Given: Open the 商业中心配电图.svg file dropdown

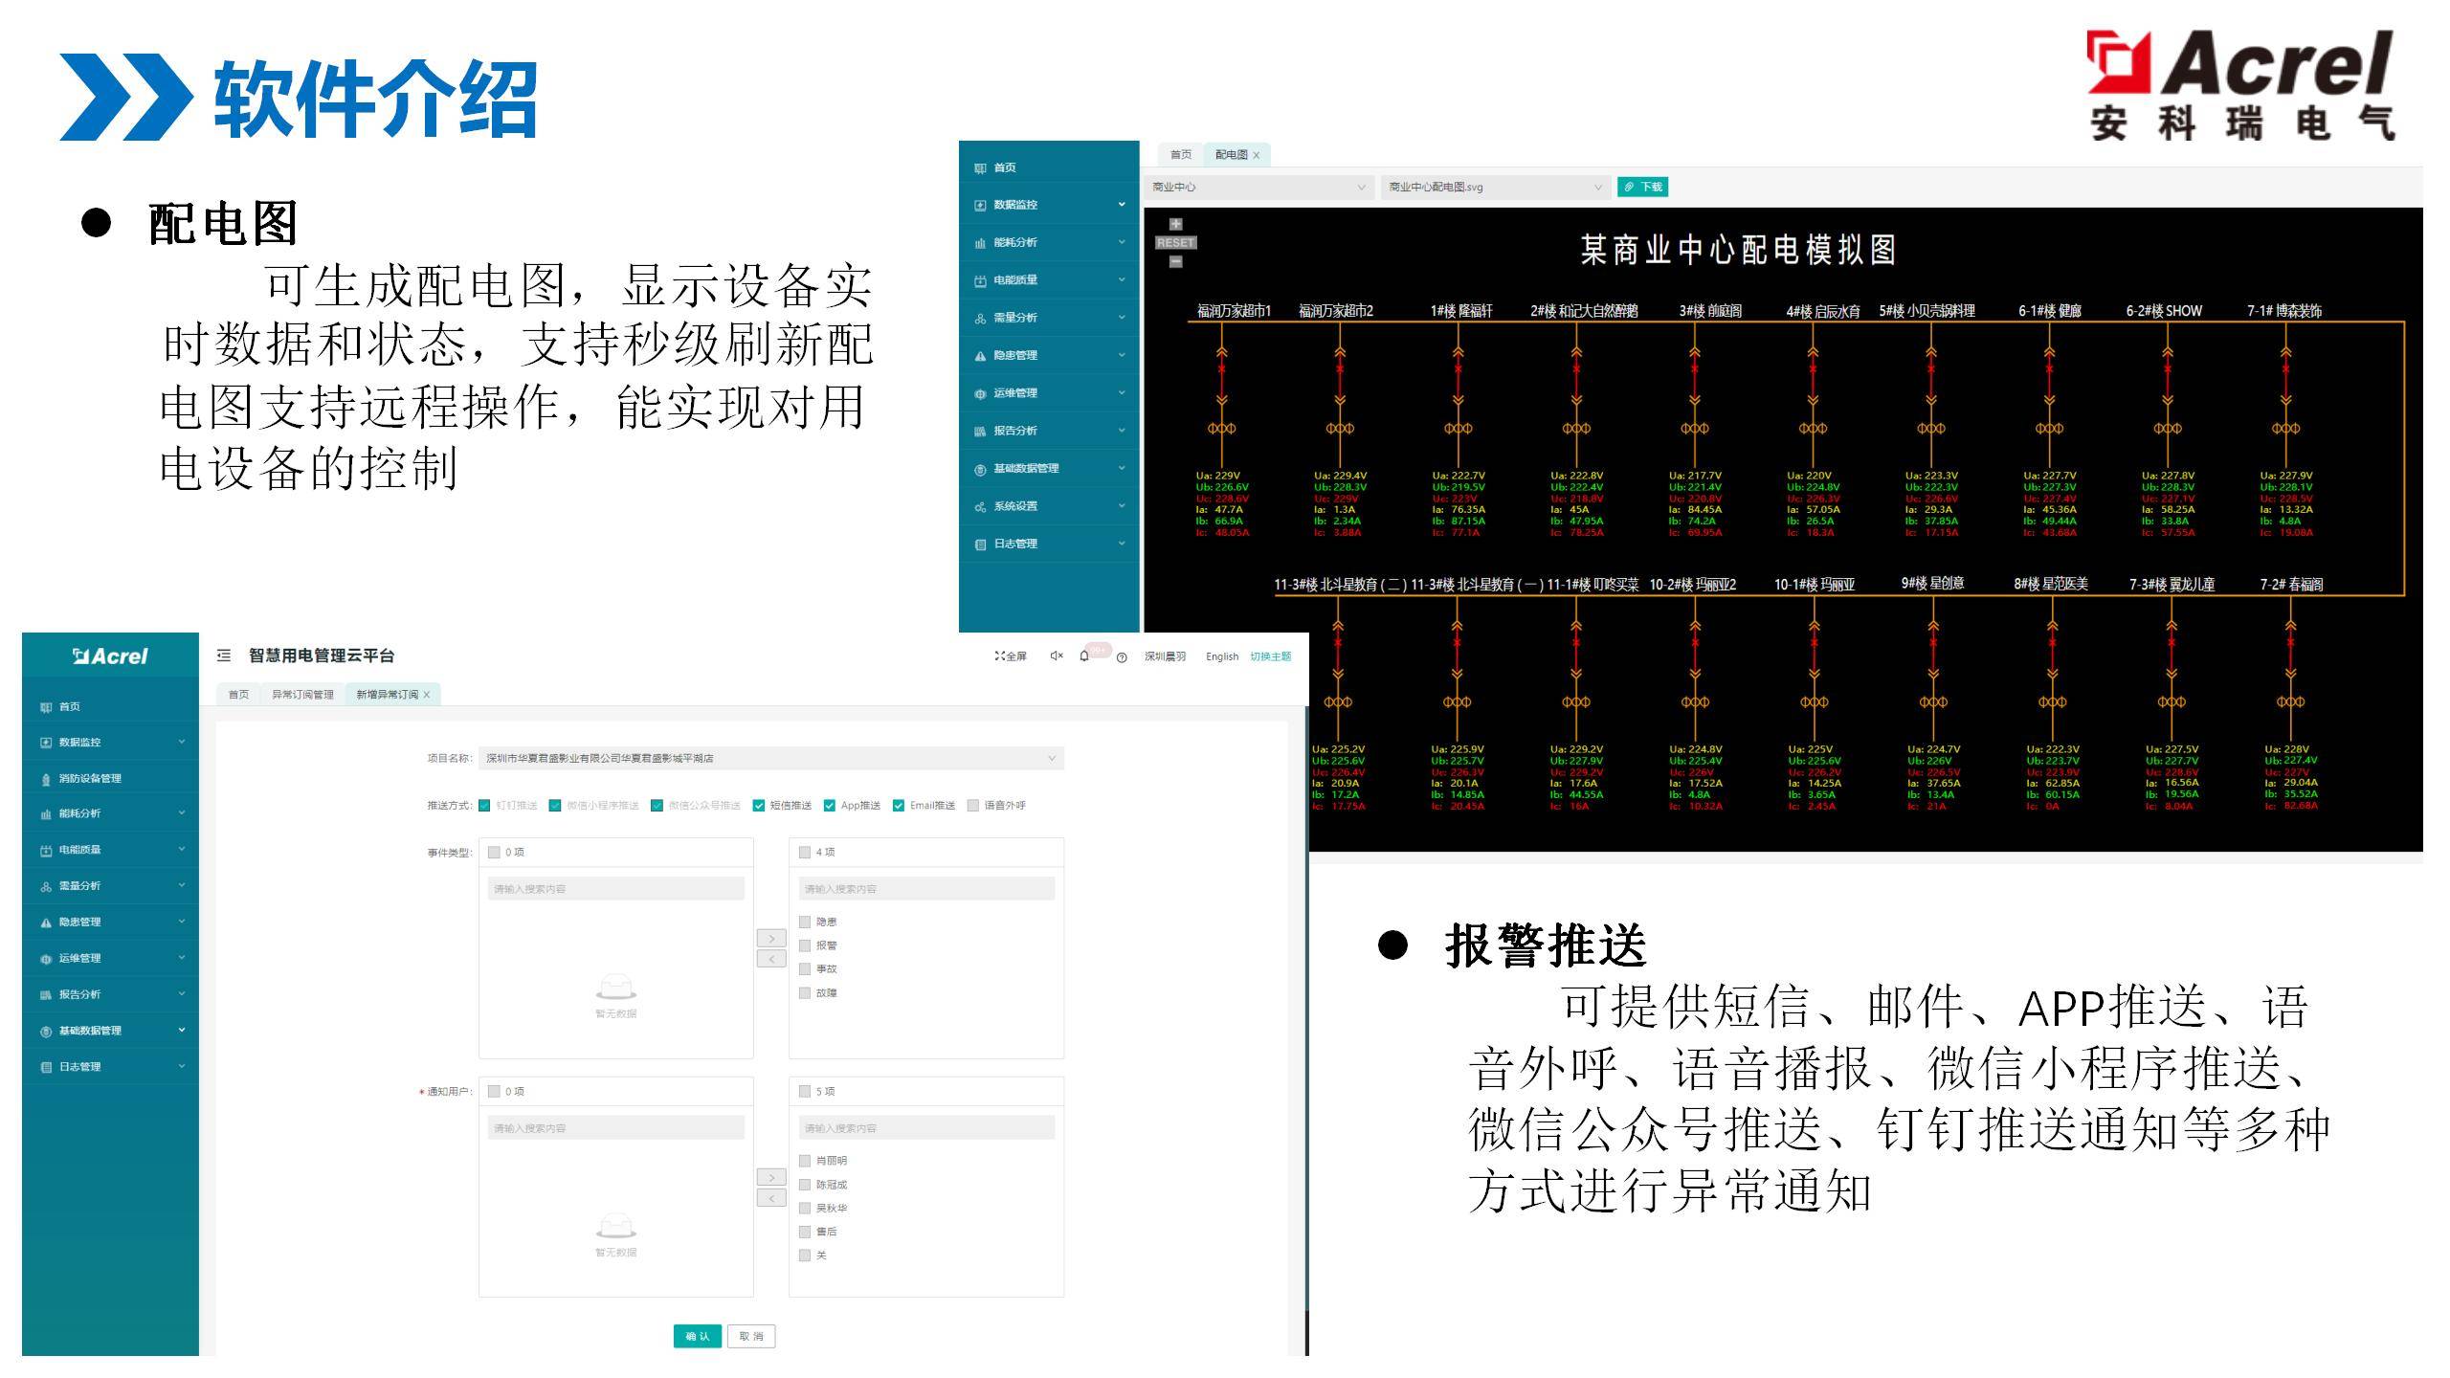Looking at the screenshot, I should 1493,188.
